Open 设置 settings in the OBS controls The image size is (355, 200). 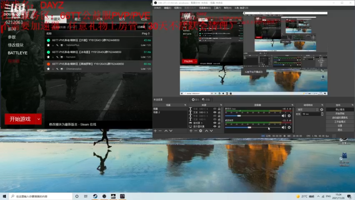(339, 126)
